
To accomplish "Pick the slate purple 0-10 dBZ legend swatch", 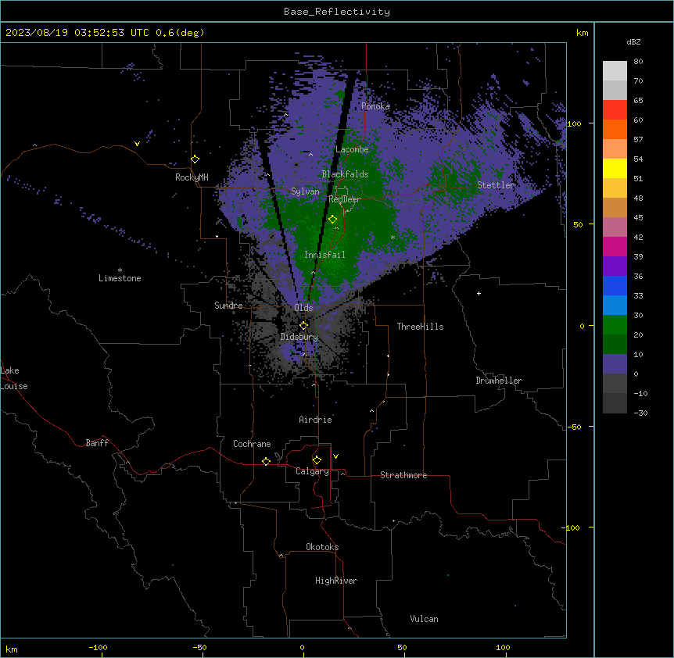I will pyautogui.click(x=615, y=364).
